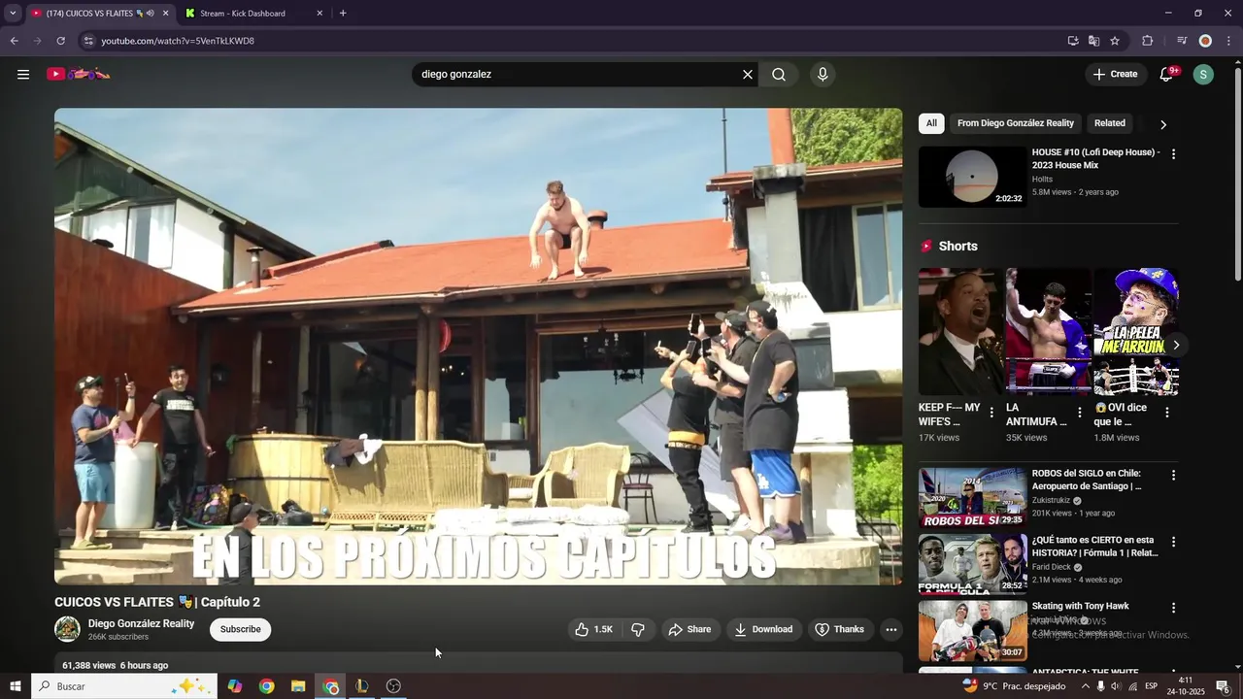Like the video with thumbs up
1243x699 pixels.
tap(593, 629)
